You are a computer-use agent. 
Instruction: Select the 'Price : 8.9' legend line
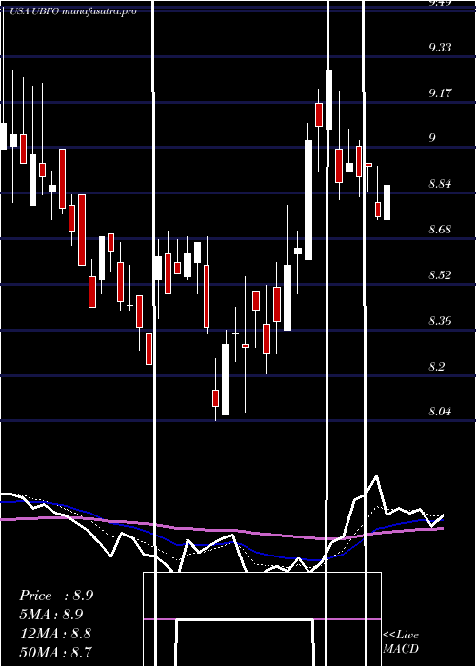coord(56,596)
